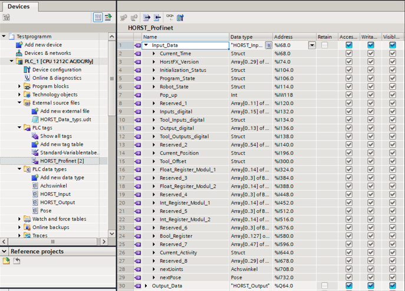Open the Address dropdown for Input_Data
405x291 pixels.
tap(312, 45)
